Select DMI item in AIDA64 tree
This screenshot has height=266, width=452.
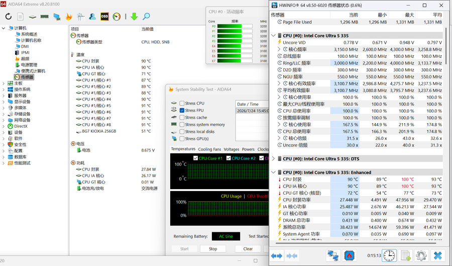coord(22,46)
